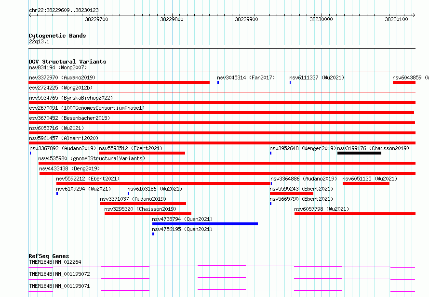Viewport: 429px width, 297px height.
Task: Select nsv3367892 (Audano2019) label
Action: tap(63, 148)
